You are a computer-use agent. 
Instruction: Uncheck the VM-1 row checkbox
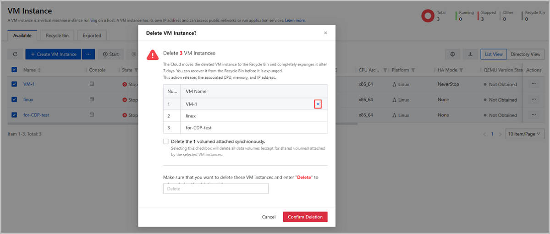pos(14,84)
